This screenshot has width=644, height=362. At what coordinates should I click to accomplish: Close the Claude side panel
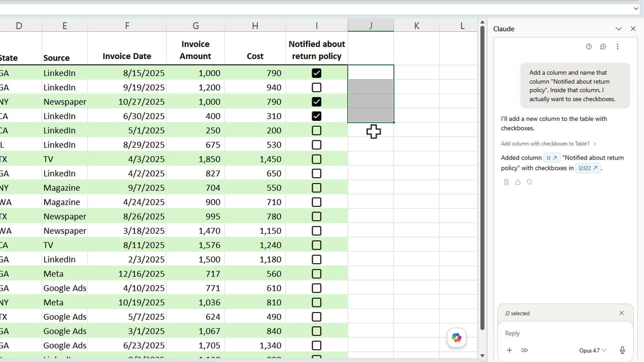coord(633,29)
